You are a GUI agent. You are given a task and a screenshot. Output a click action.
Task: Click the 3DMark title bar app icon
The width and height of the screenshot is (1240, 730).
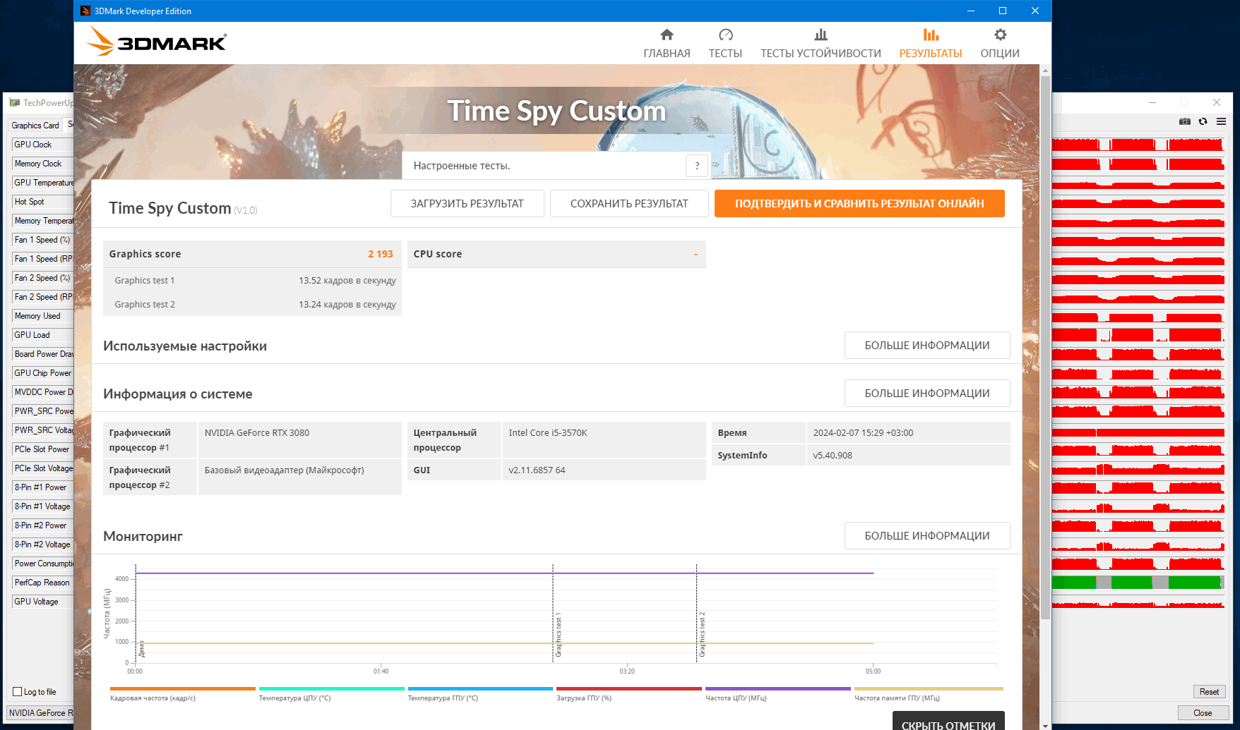pyautogui.click(x=85, y=11)
